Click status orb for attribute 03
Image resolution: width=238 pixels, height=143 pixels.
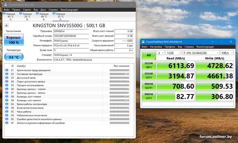(x=7, y=78)
